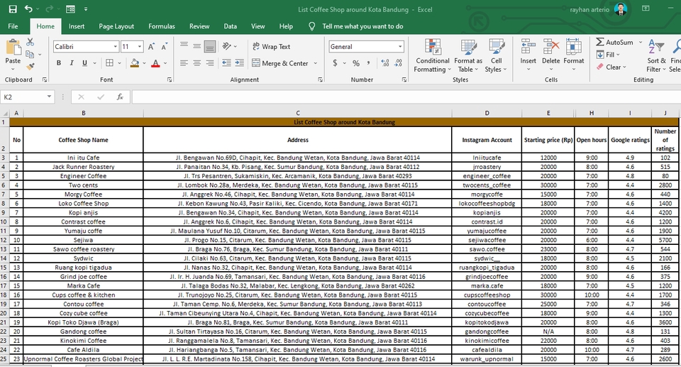Click Decrease Decimal icon
Viewport: 681px width, 367px height.
398,63
